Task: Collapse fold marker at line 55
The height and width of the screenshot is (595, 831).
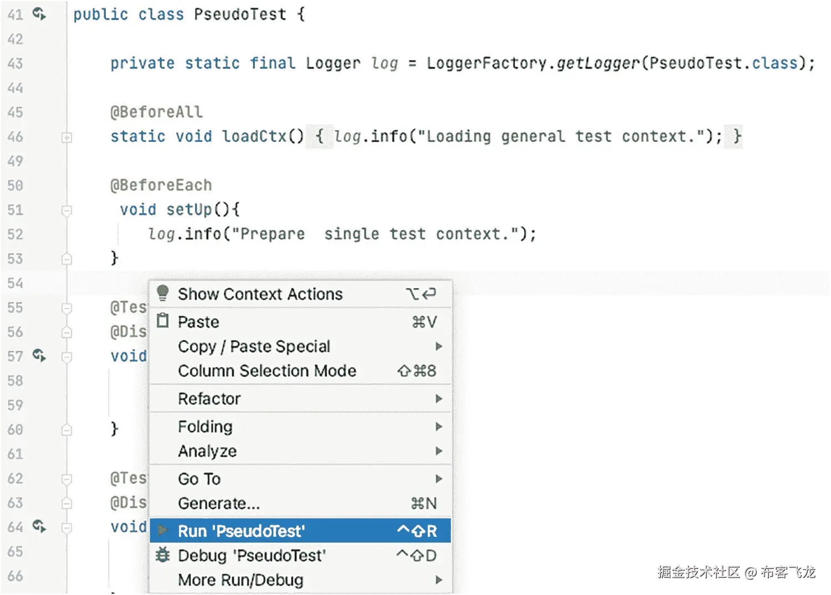Action: pos(66,308)
